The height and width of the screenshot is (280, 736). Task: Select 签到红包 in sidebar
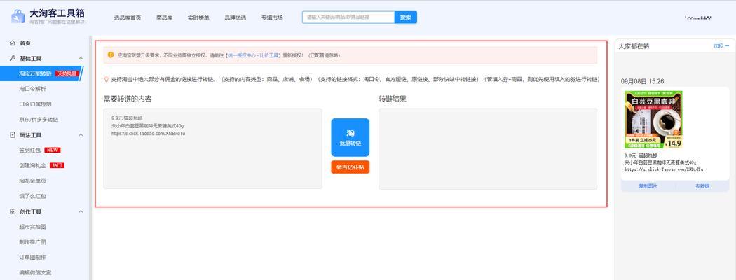(29, 150)
